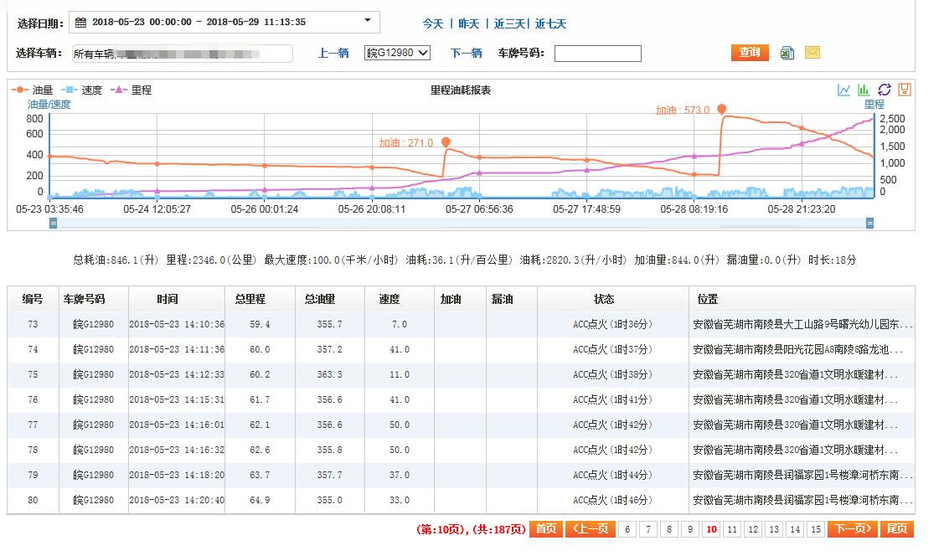Viewport: 939px width, 556px height.
Task: Click speed value 37.0 in row 79
Action: [x=400, y=476]
